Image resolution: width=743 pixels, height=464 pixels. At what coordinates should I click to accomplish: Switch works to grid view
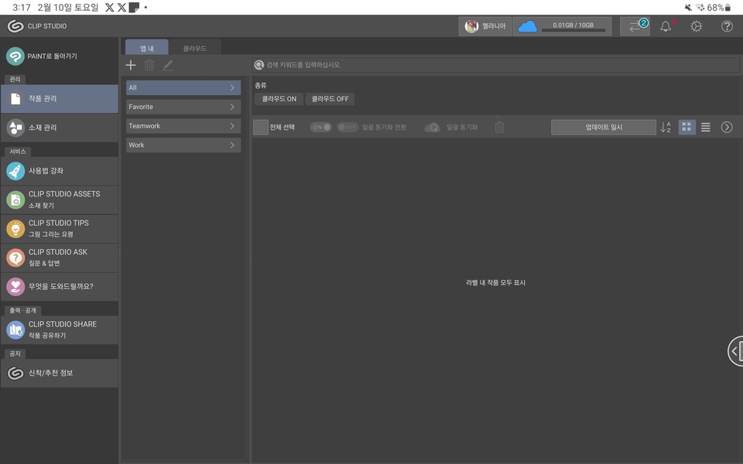tap(687, 127)
